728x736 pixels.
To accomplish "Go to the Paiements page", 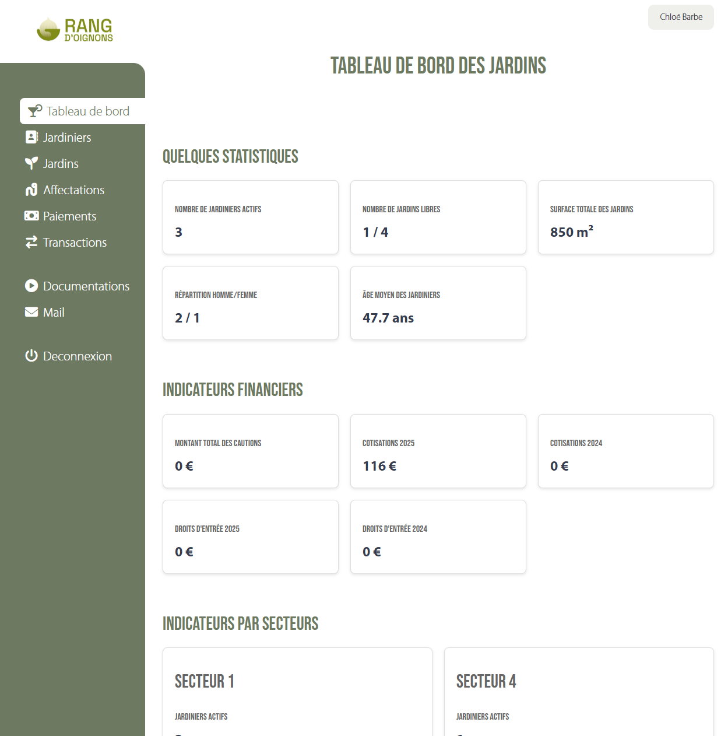I will (69, 216).
